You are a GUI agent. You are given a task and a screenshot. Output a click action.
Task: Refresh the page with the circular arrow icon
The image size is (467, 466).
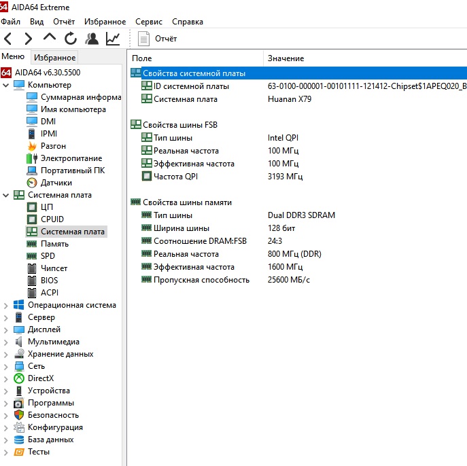(x=71, y=39)
